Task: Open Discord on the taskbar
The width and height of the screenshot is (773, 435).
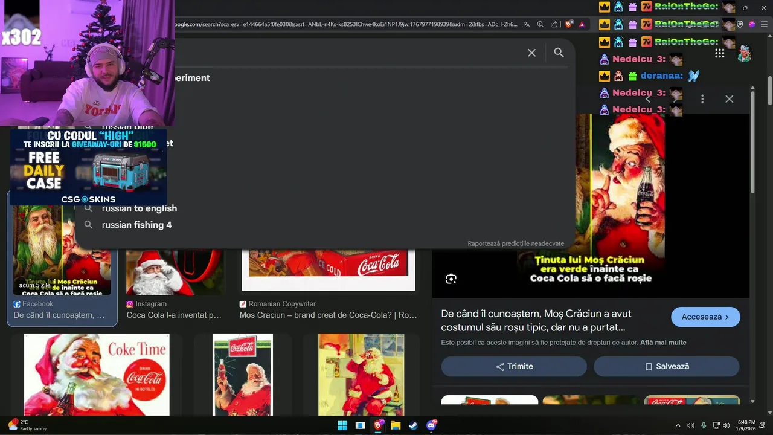Action: [431, 425]
